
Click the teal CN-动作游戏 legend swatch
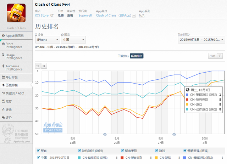[79, 158]
